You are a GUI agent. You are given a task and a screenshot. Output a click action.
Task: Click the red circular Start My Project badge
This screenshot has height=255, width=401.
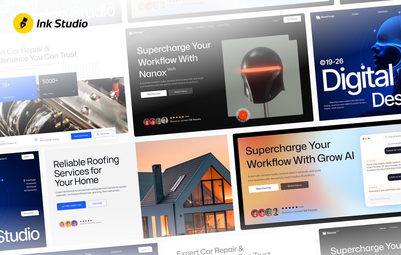pyautogui.click(x=243, y=115)
